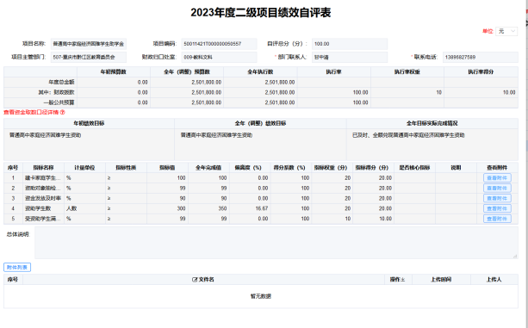This screenshot has height=328, width=528.
Task: Click the 联系电话 field with 13896827589
Action: 480,57
